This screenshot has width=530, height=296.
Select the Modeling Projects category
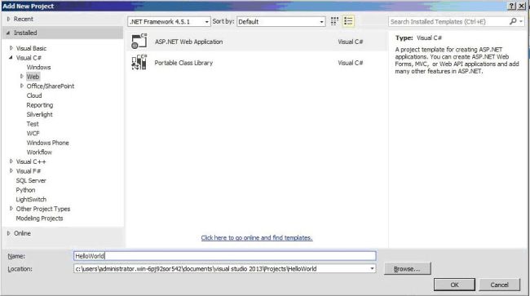39,219
